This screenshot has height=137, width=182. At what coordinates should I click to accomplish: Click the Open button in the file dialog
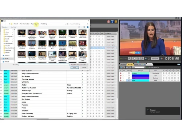[x=75, y=68]
